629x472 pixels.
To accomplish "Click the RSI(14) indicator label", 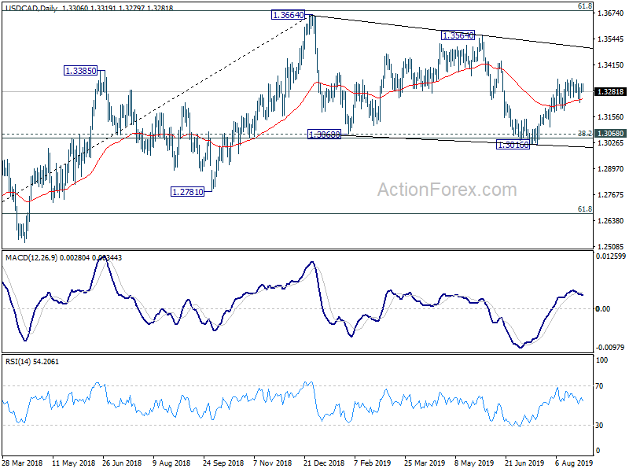I will click(17, 362).
